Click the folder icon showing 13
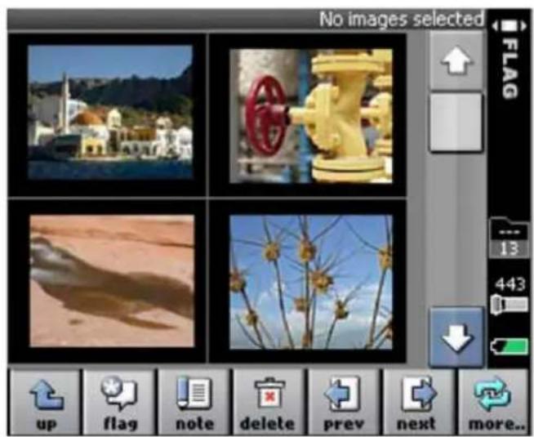This screenshot has width=534, height=437. click(510, 238)
